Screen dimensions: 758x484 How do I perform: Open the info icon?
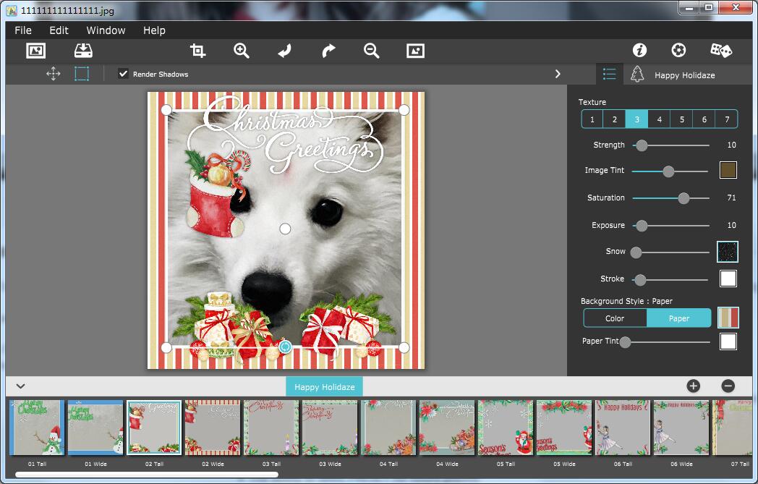tap(639, 50)
